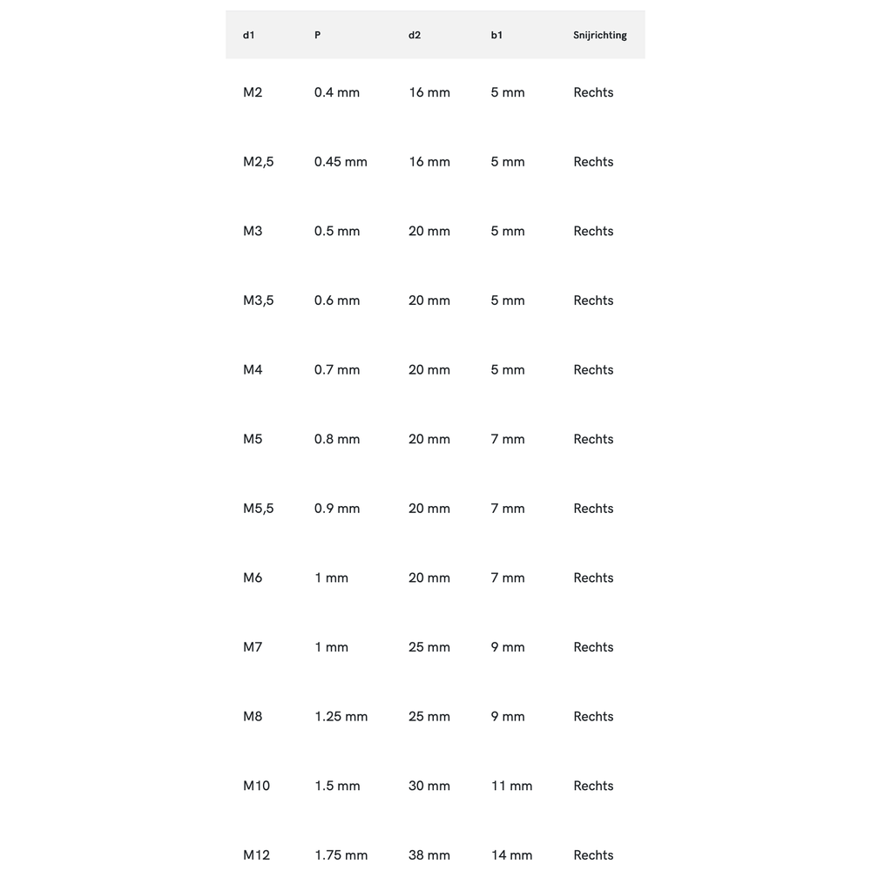Click the d1 column header
This screenshot has width=871, height=871.
(x=249, y=36)
